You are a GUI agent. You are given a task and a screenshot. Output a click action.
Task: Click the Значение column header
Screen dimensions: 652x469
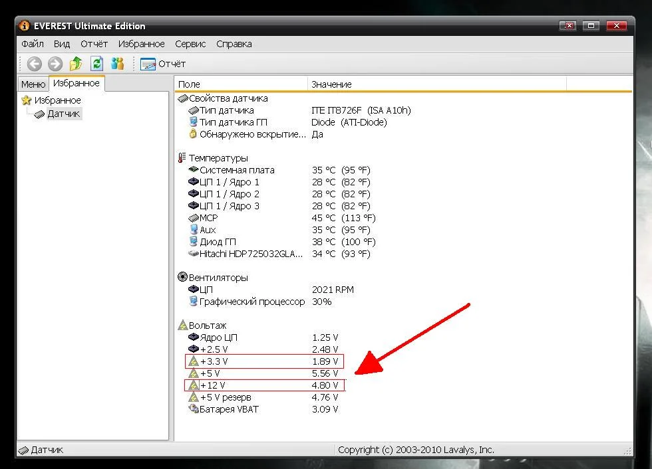pyautogui.click(x=436, y=84)
